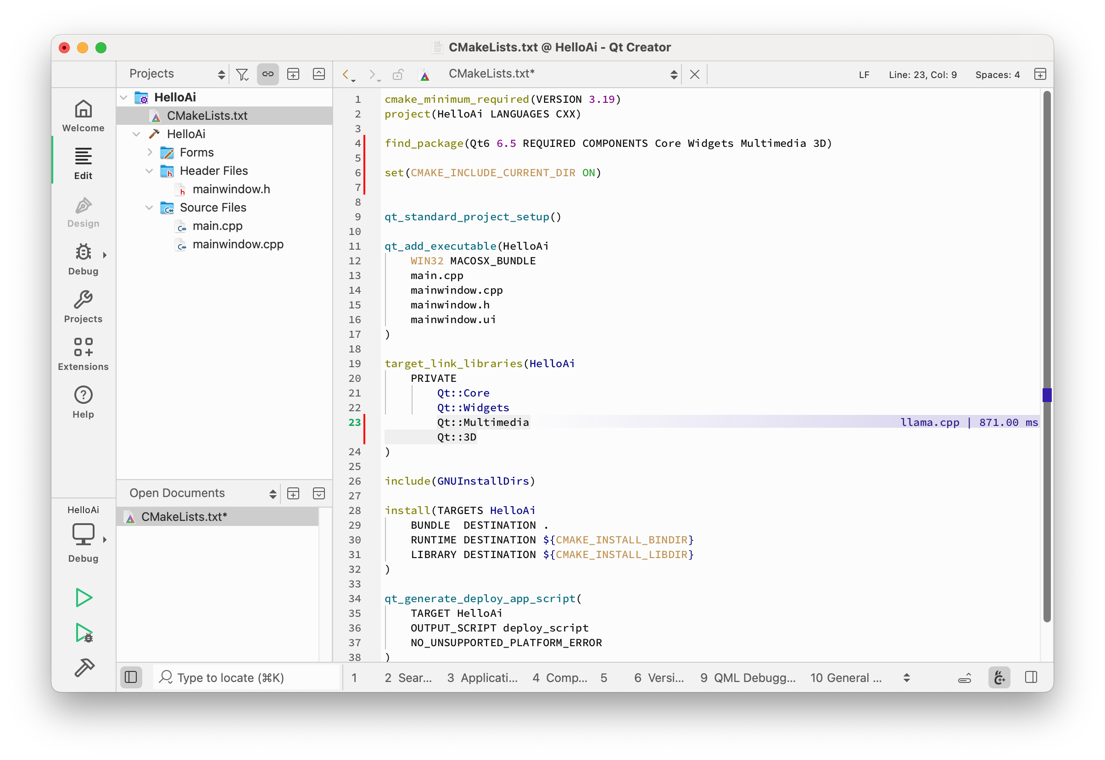The width and height of the screenshot is (1105, 760).
Task: Close the Projects side panel view
Action: (318, 74)
